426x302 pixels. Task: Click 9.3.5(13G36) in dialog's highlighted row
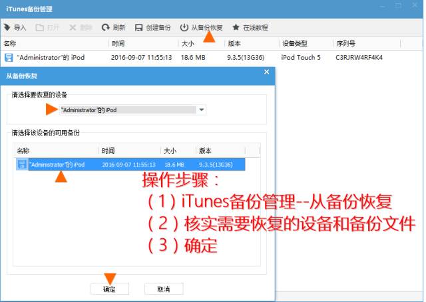pos(216,165)
